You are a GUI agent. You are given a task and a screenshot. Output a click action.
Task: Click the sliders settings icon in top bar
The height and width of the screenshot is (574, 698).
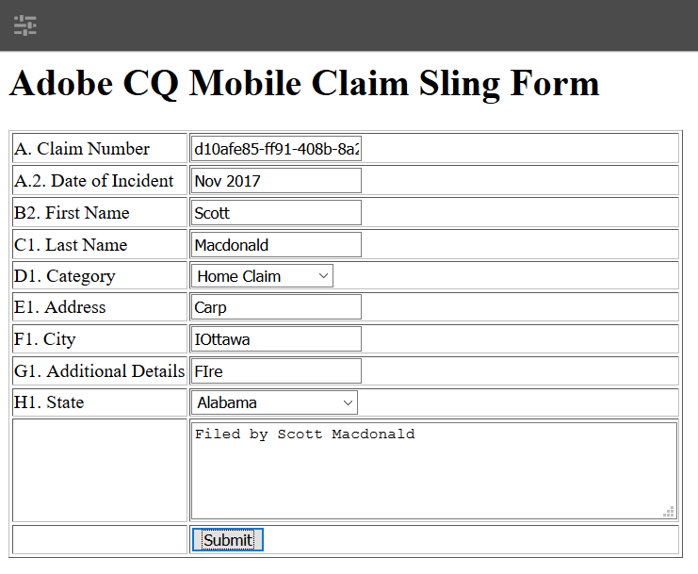click(x=25, y=25)
